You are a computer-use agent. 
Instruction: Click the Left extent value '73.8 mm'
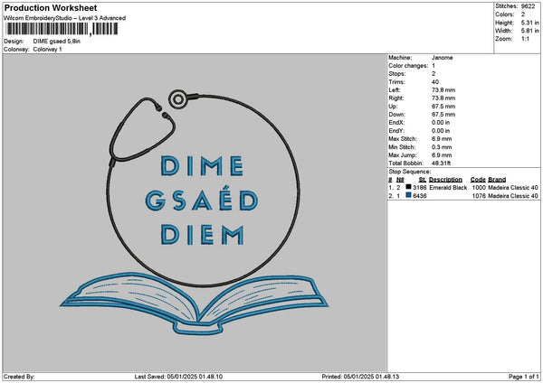443,90
